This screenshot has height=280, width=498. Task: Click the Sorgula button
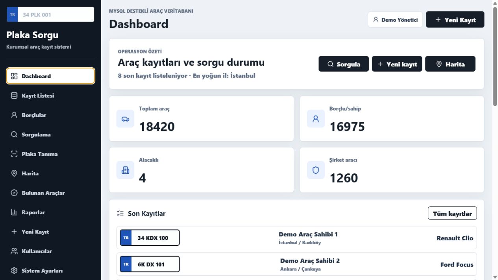(x=344, y=64)
